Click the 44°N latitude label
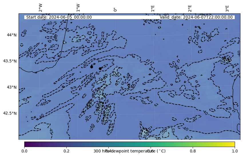The height and width of the screenshot is (159, 243). 12,35
